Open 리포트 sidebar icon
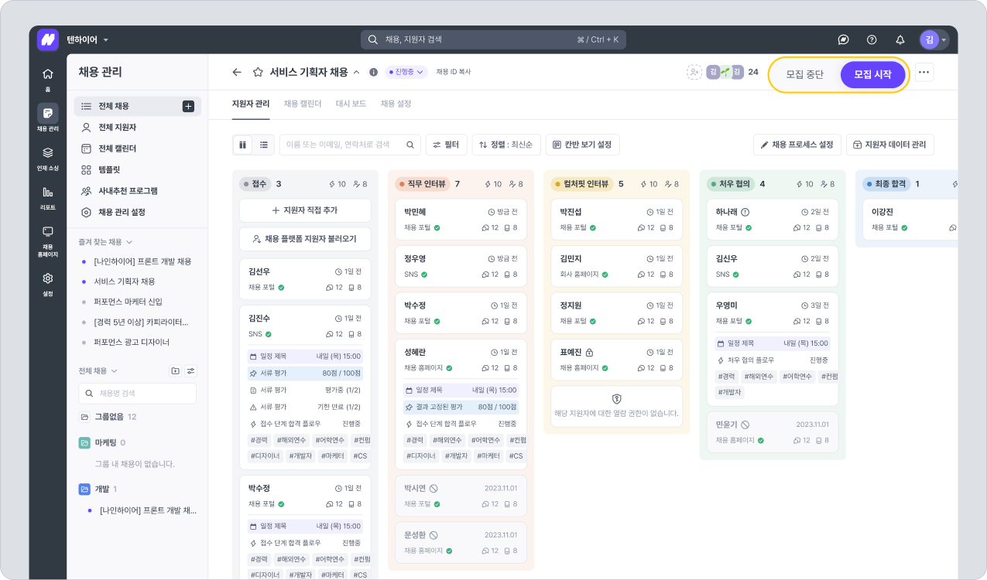The image size is (987, 580). point(48,197)
